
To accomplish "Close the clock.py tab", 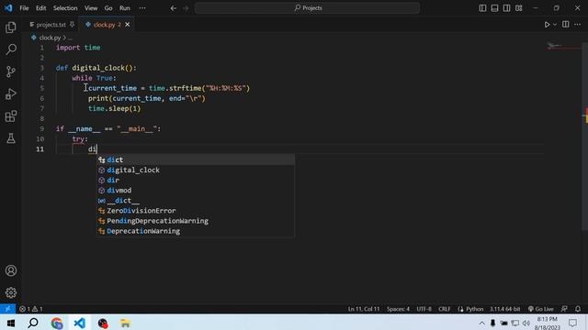I will point(128,25).
